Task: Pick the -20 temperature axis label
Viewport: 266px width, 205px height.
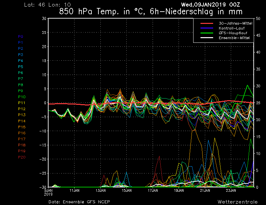Action: pos(43,159)
